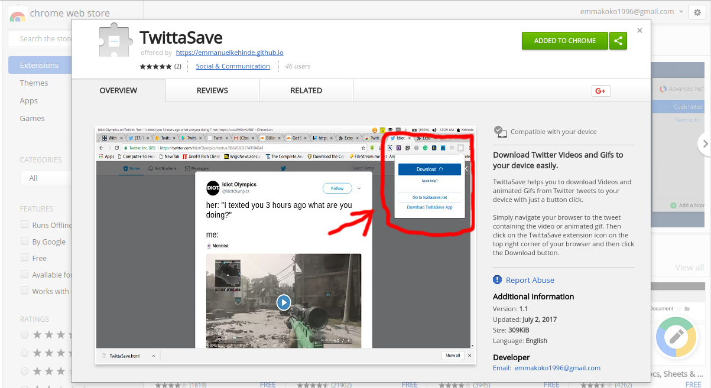Click the green share icon beside Added to Chrome
Screen dimensions: 711x388
618,41
